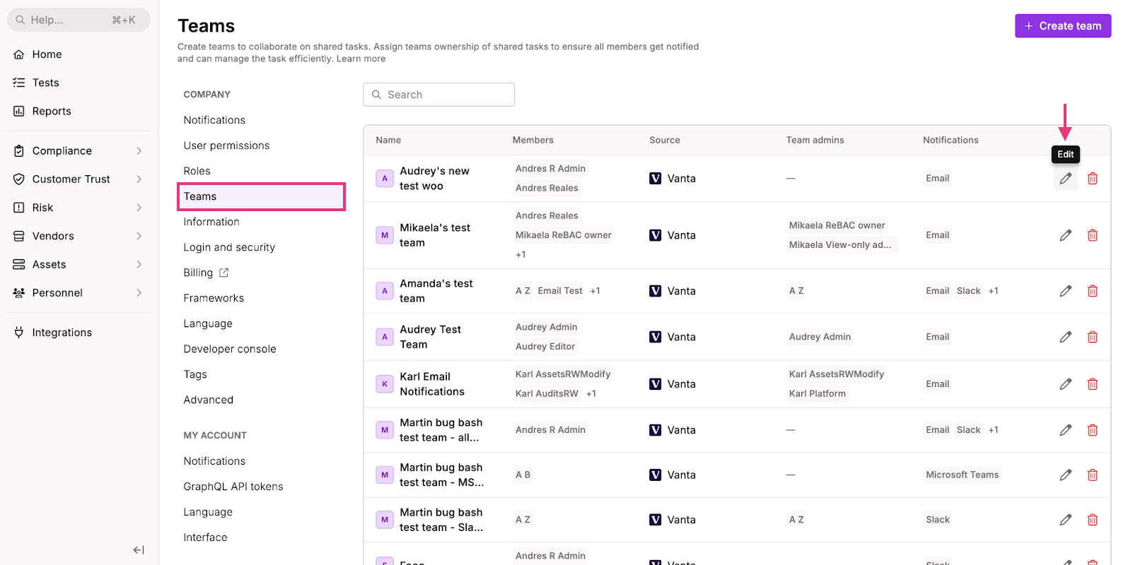The height and width of the screenshot is (565, 1128).
Task: Edit Martin bug bash test team - MS
Action: [x=1065, y=475]
